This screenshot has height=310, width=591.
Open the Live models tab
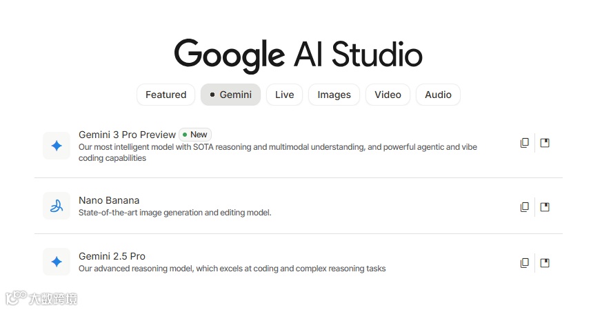(x=284, y=95)
